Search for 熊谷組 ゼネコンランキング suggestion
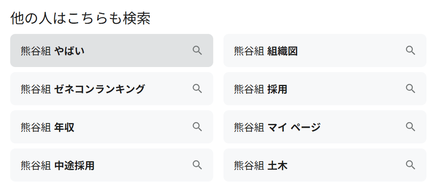The width and height of the screenshot is (432, 196). (x=83, y=89)
